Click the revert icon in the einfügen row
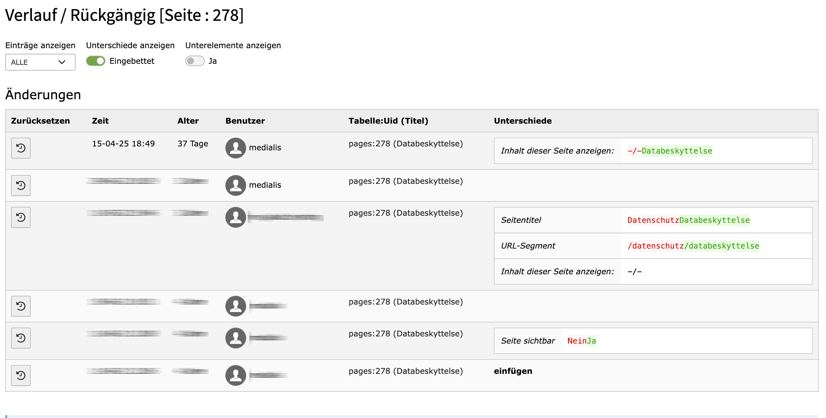The width and height of the screenshot is (826, 418). point(21,375)
